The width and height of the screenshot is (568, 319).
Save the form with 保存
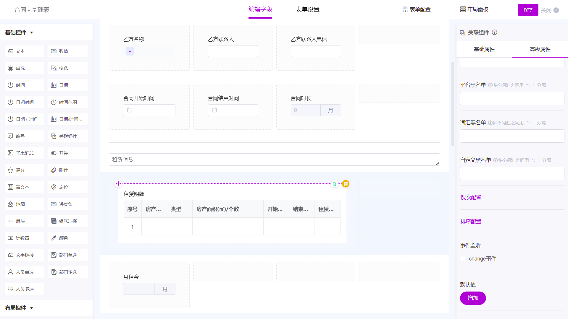[528, 10]
